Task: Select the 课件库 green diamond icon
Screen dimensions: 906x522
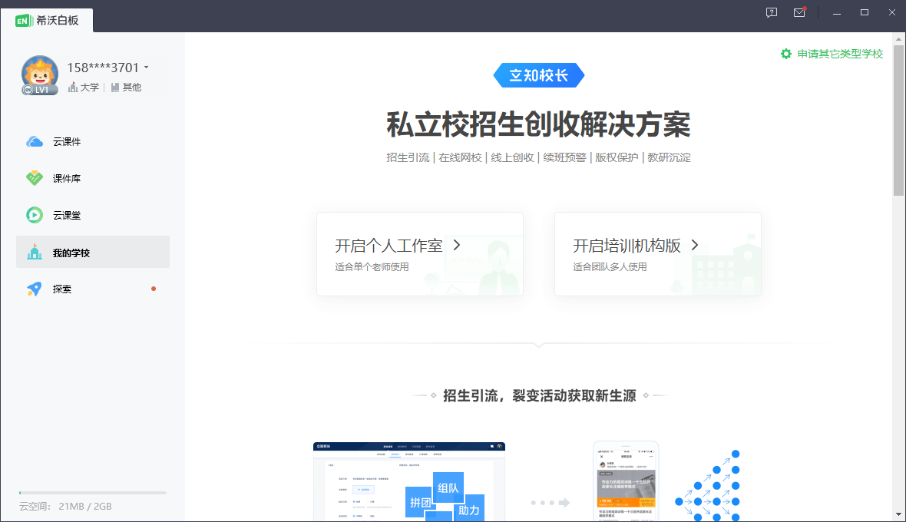Action: point(35,178)
